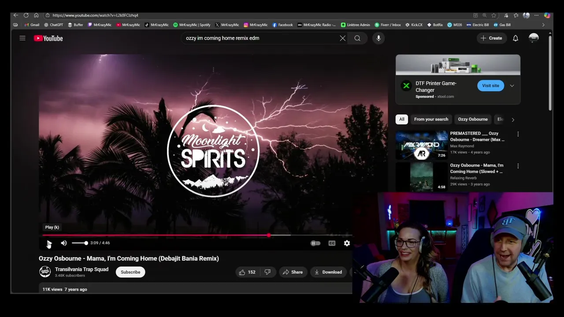Toggle the autoplay switch
Screen dimensions: 564x317
[315, 243]
